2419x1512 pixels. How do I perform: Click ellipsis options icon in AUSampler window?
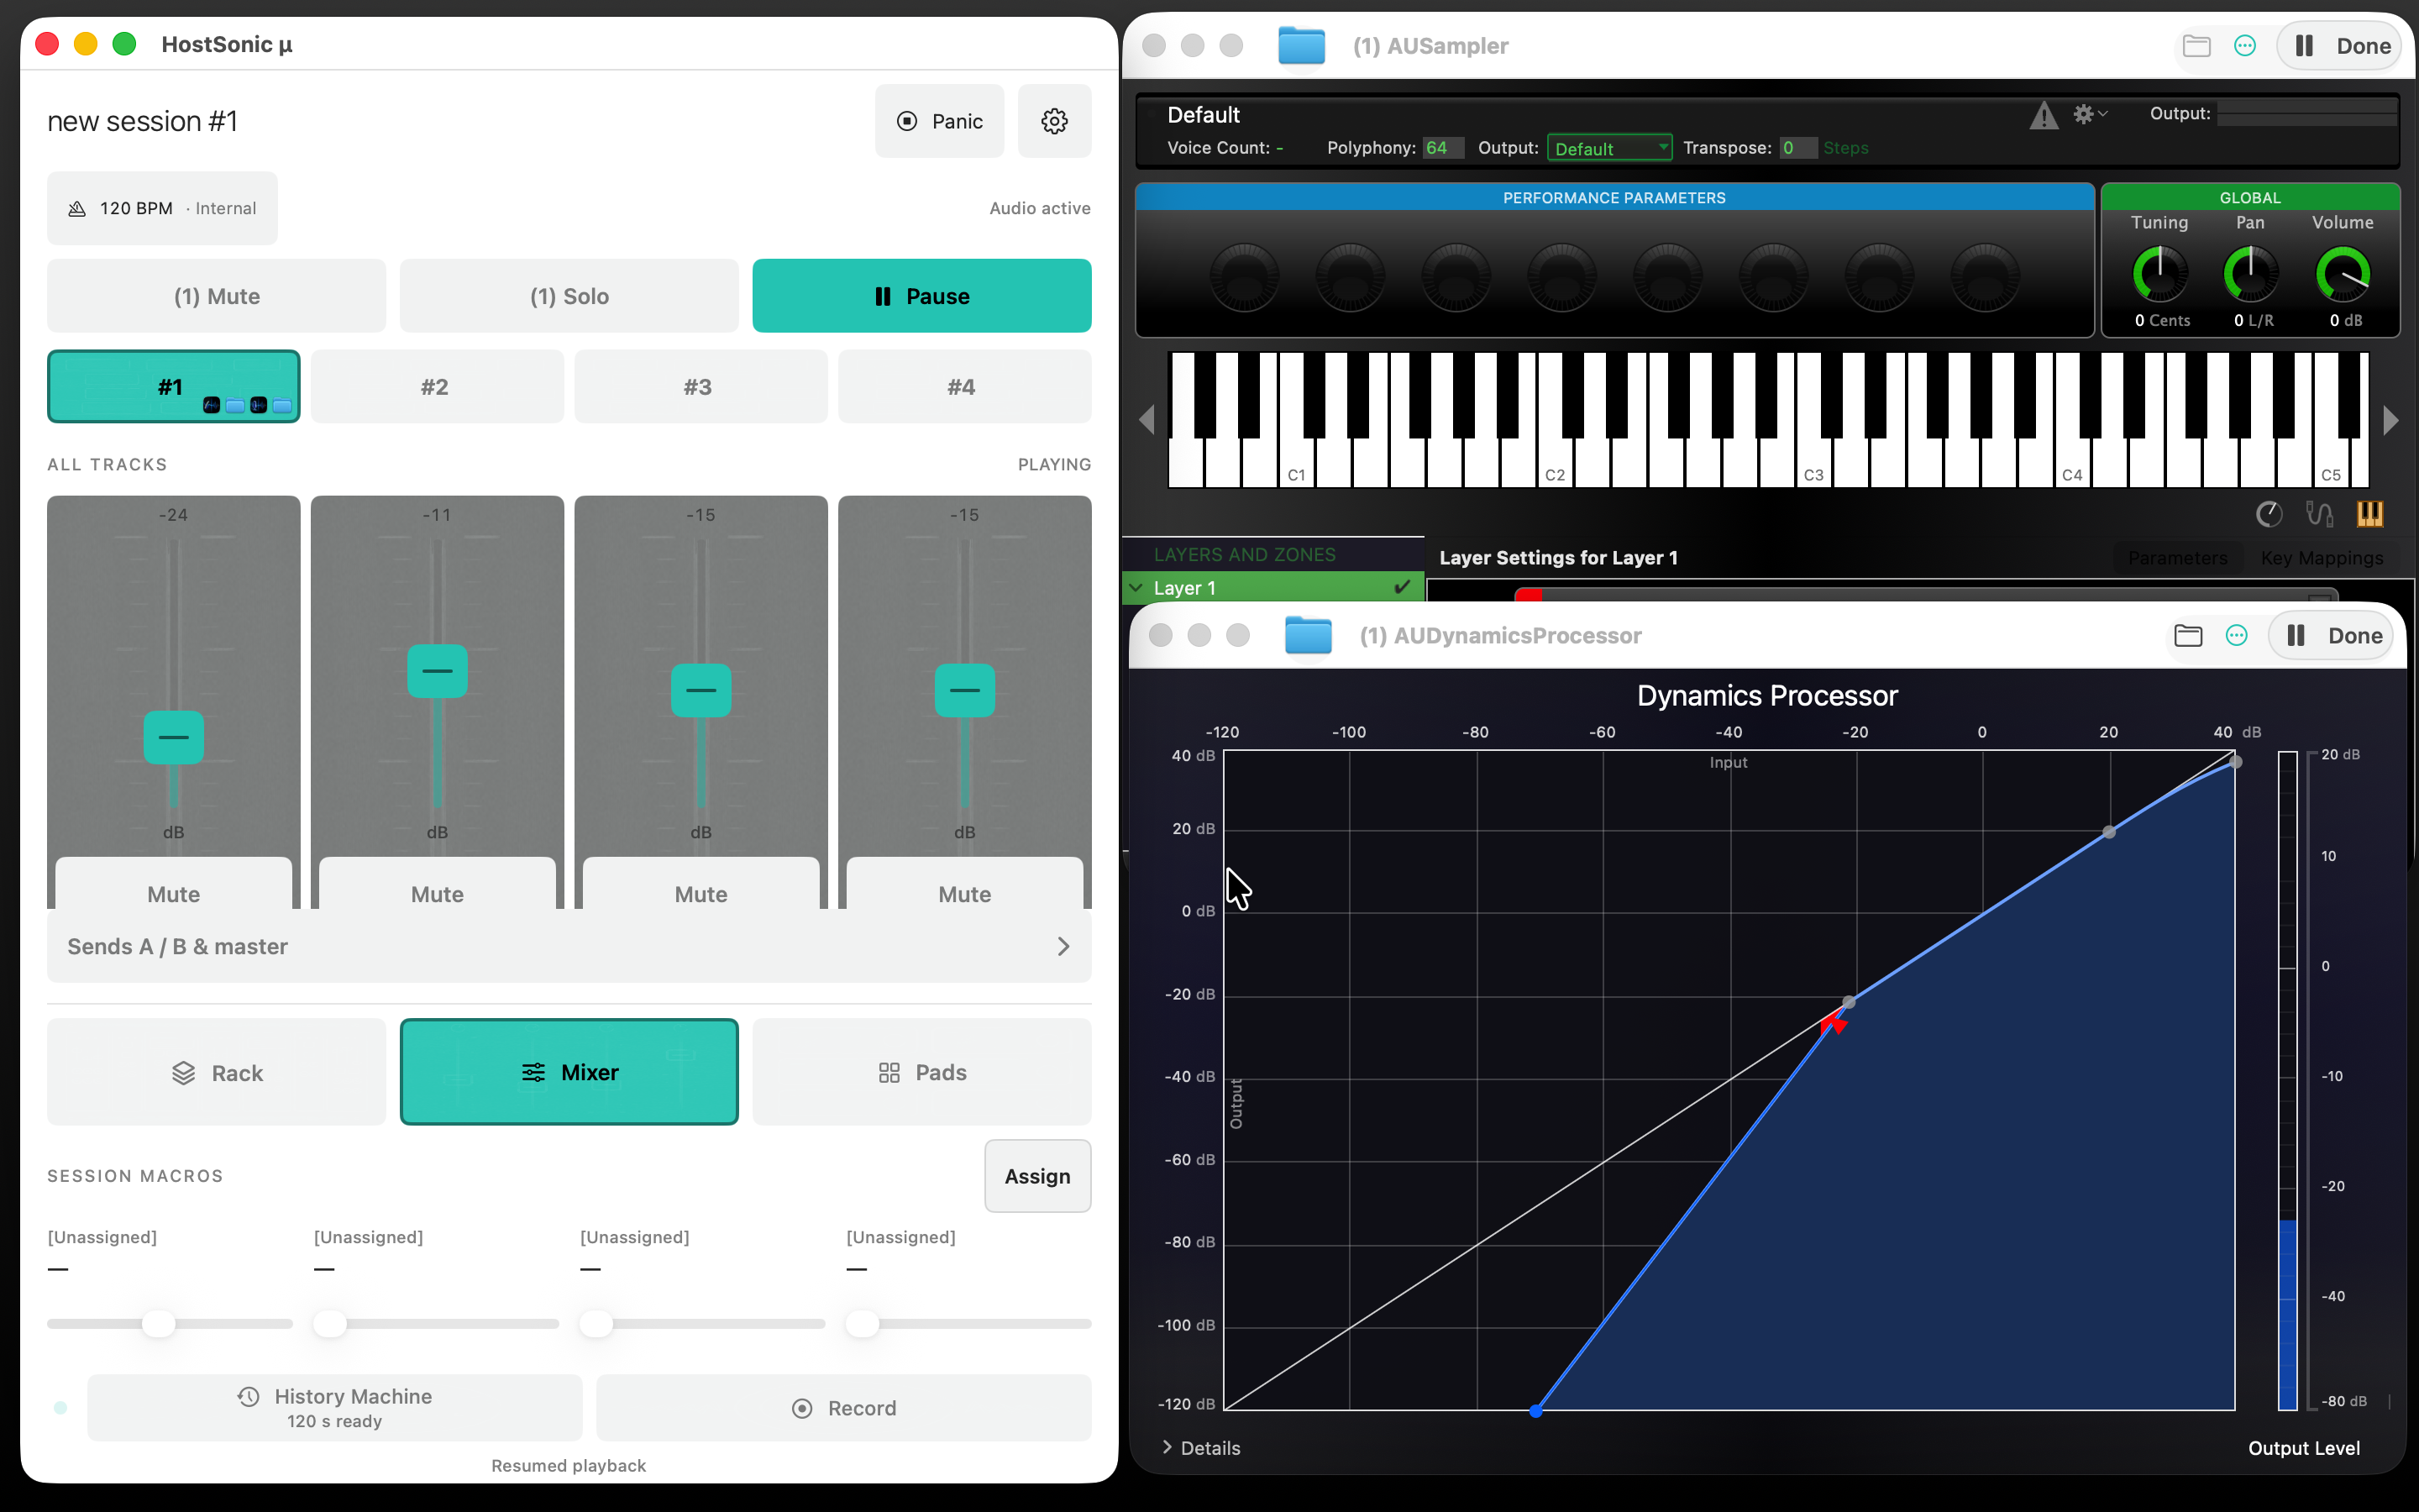tap(2244, 46)
